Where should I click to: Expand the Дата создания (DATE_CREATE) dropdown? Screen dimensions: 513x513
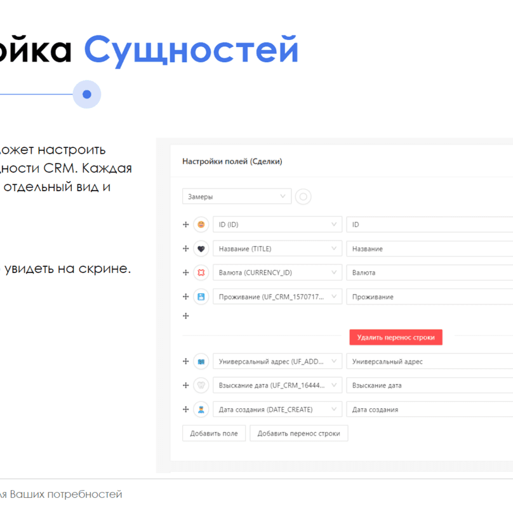[x=277, y=410]
